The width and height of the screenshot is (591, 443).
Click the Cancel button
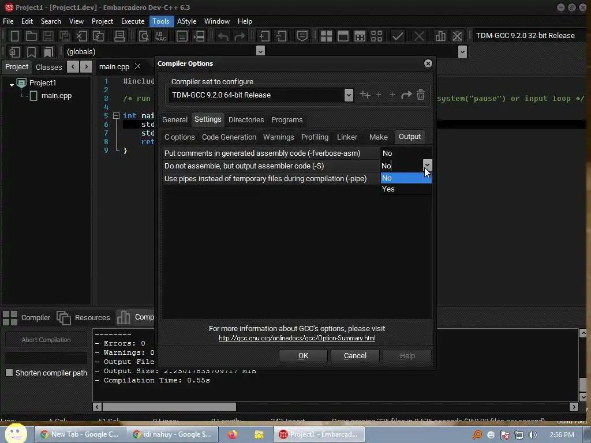click(355, 355)
